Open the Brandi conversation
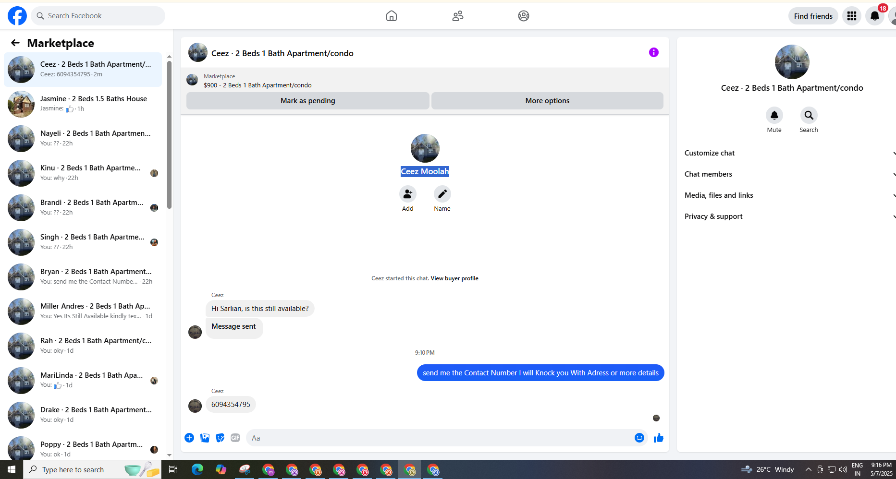This screenshot has width=896, height=479. point(83,208)
